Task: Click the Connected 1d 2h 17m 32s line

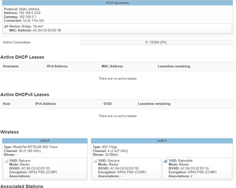Action: click(24, 21)
